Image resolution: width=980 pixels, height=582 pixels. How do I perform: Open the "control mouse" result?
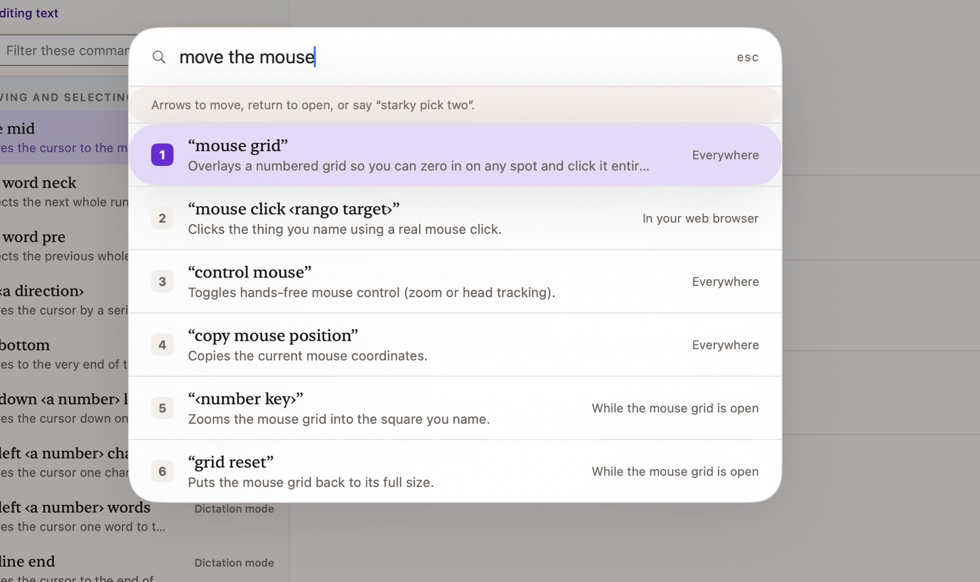click(x=455, y=281)
